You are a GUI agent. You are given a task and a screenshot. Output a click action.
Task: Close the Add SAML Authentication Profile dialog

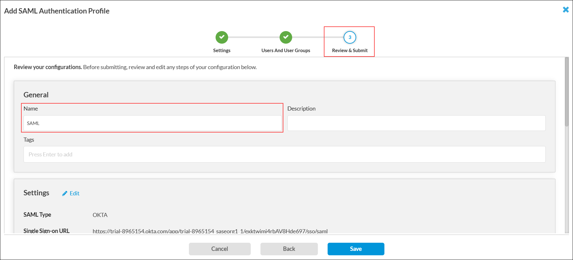pyautogui.click(x=565, y=10)
